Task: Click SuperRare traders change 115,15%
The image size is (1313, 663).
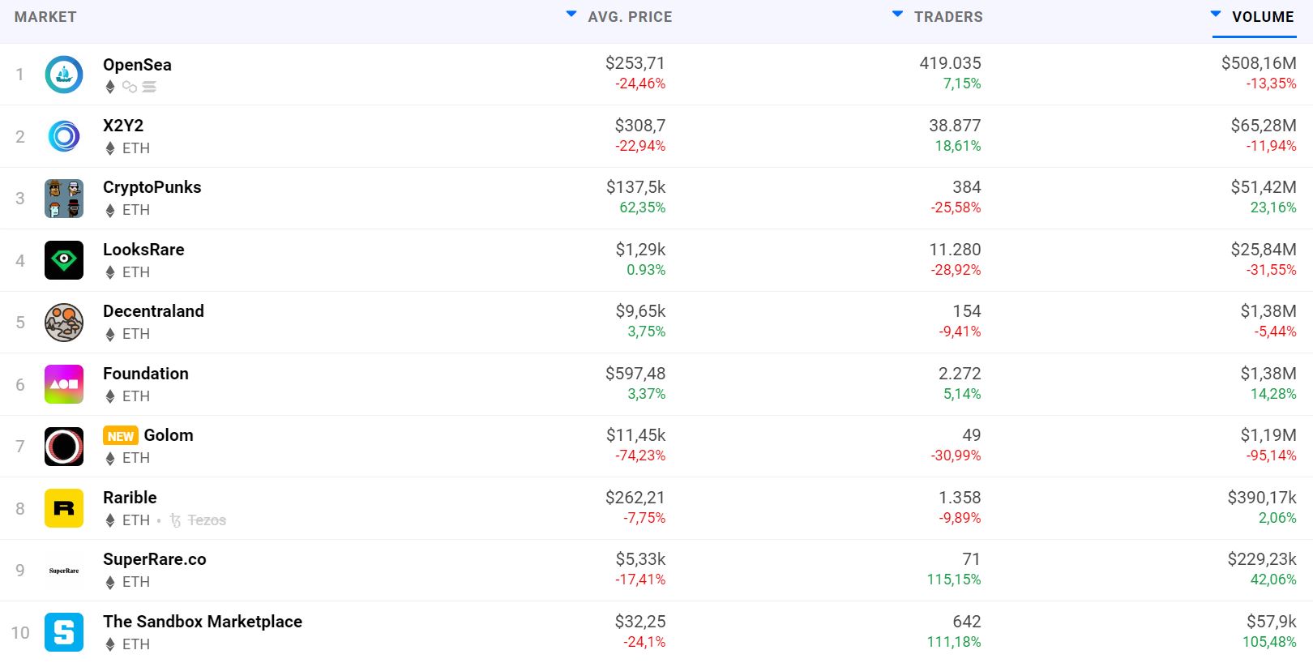Action: (x=954, y=580)
